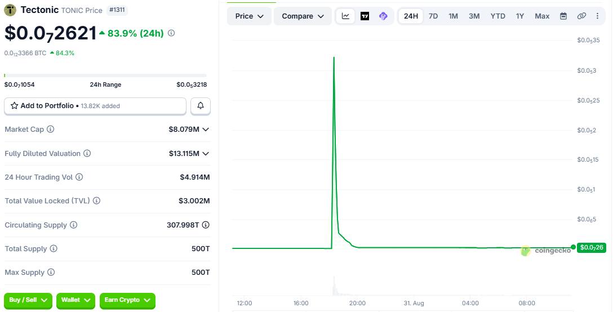This screenshot has height=312, width=613.
Task: Switch to TradingView chart icon
Action: [x=365, y=16]
